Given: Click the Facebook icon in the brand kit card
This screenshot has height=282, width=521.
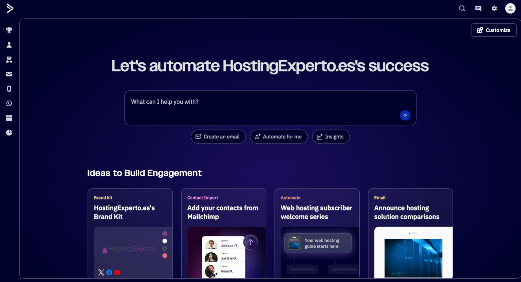Looking at the screenshot, I should point(109,272).
